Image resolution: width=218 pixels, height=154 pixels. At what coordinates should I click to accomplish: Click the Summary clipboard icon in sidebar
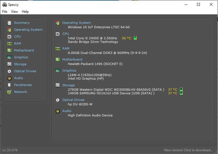(9, 23)
